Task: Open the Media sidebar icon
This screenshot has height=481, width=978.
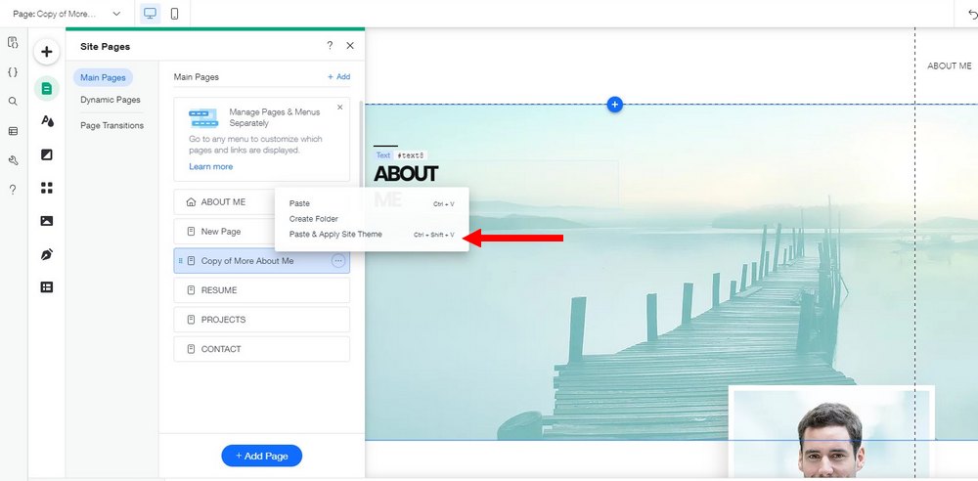Action: click(x=47, y=221)
